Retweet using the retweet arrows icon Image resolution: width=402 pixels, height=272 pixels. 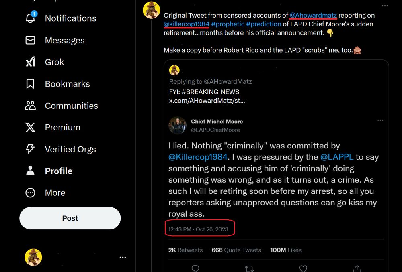point(249,268)
